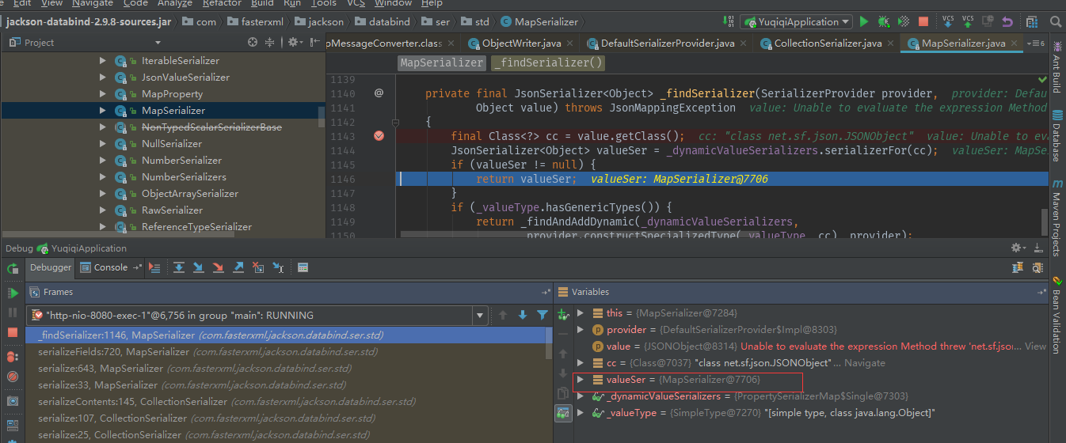Image resolution: width=1066 pixels, height=443 pixels.
Task: Click the Step Out debugger icon
Action: (238, 268)
